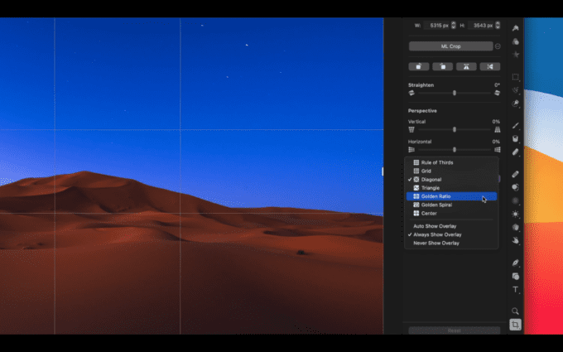Select the Crop tool in the toolbar
The image size is (563, 352).
[515, 325]
